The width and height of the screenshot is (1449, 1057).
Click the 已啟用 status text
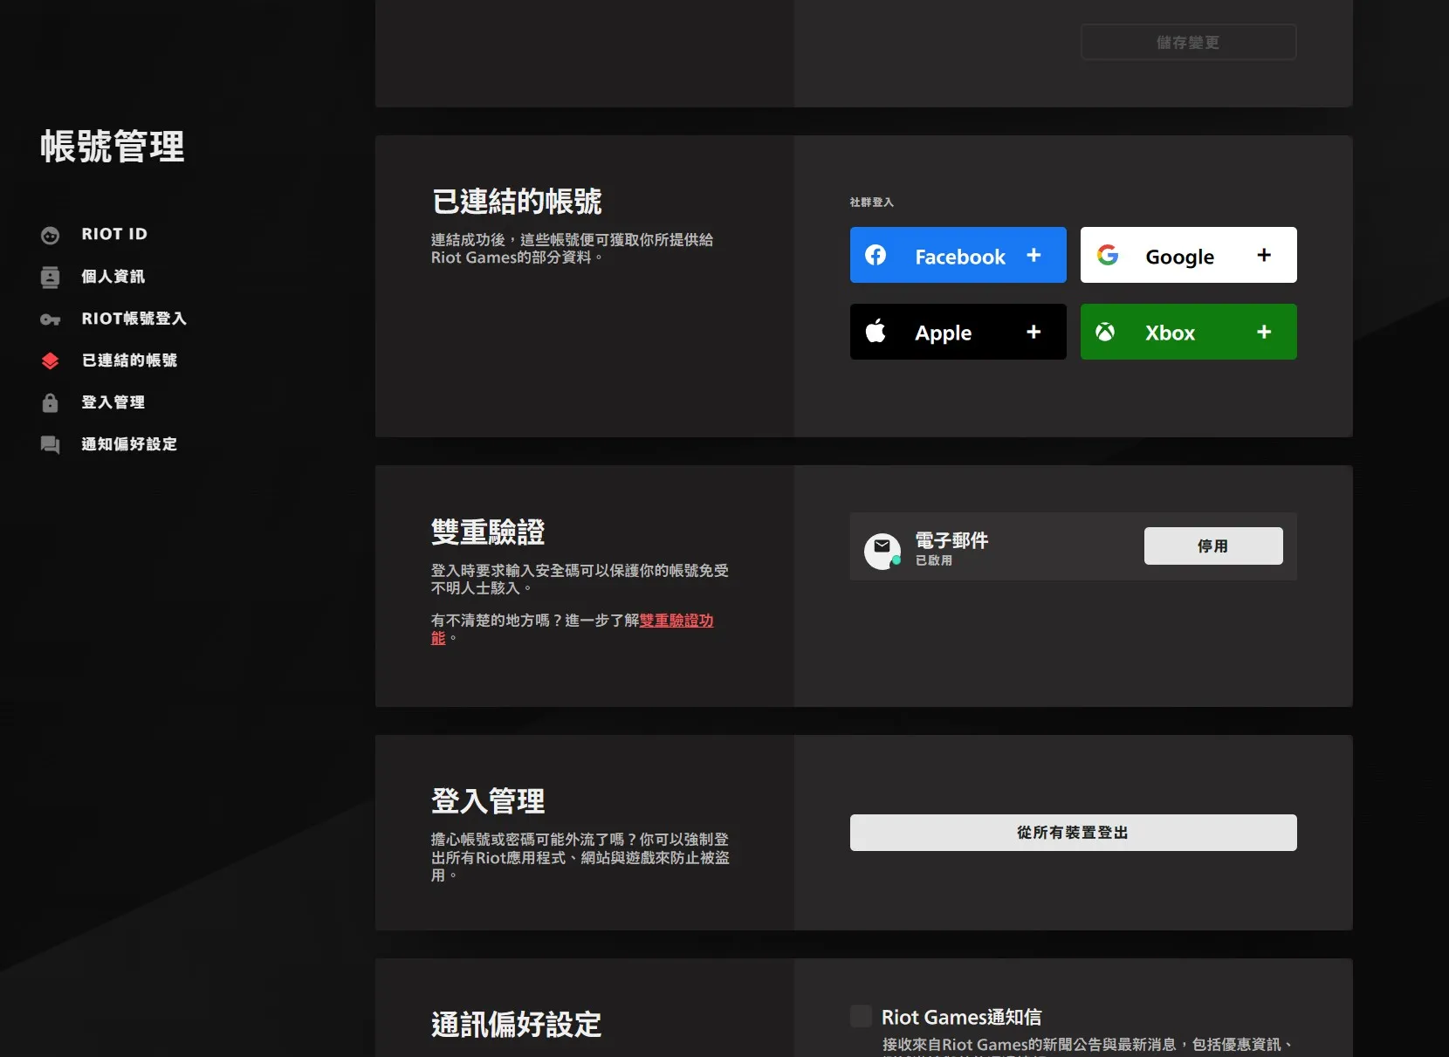pos(934,560)
